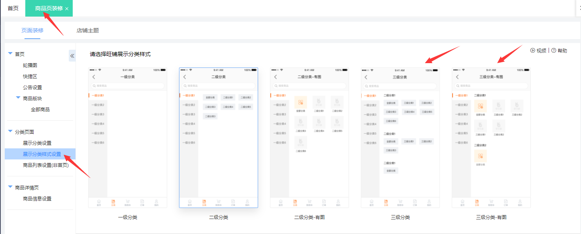
Task: Choose the 一级分类 style thumbnail
Action: (128, 137)
